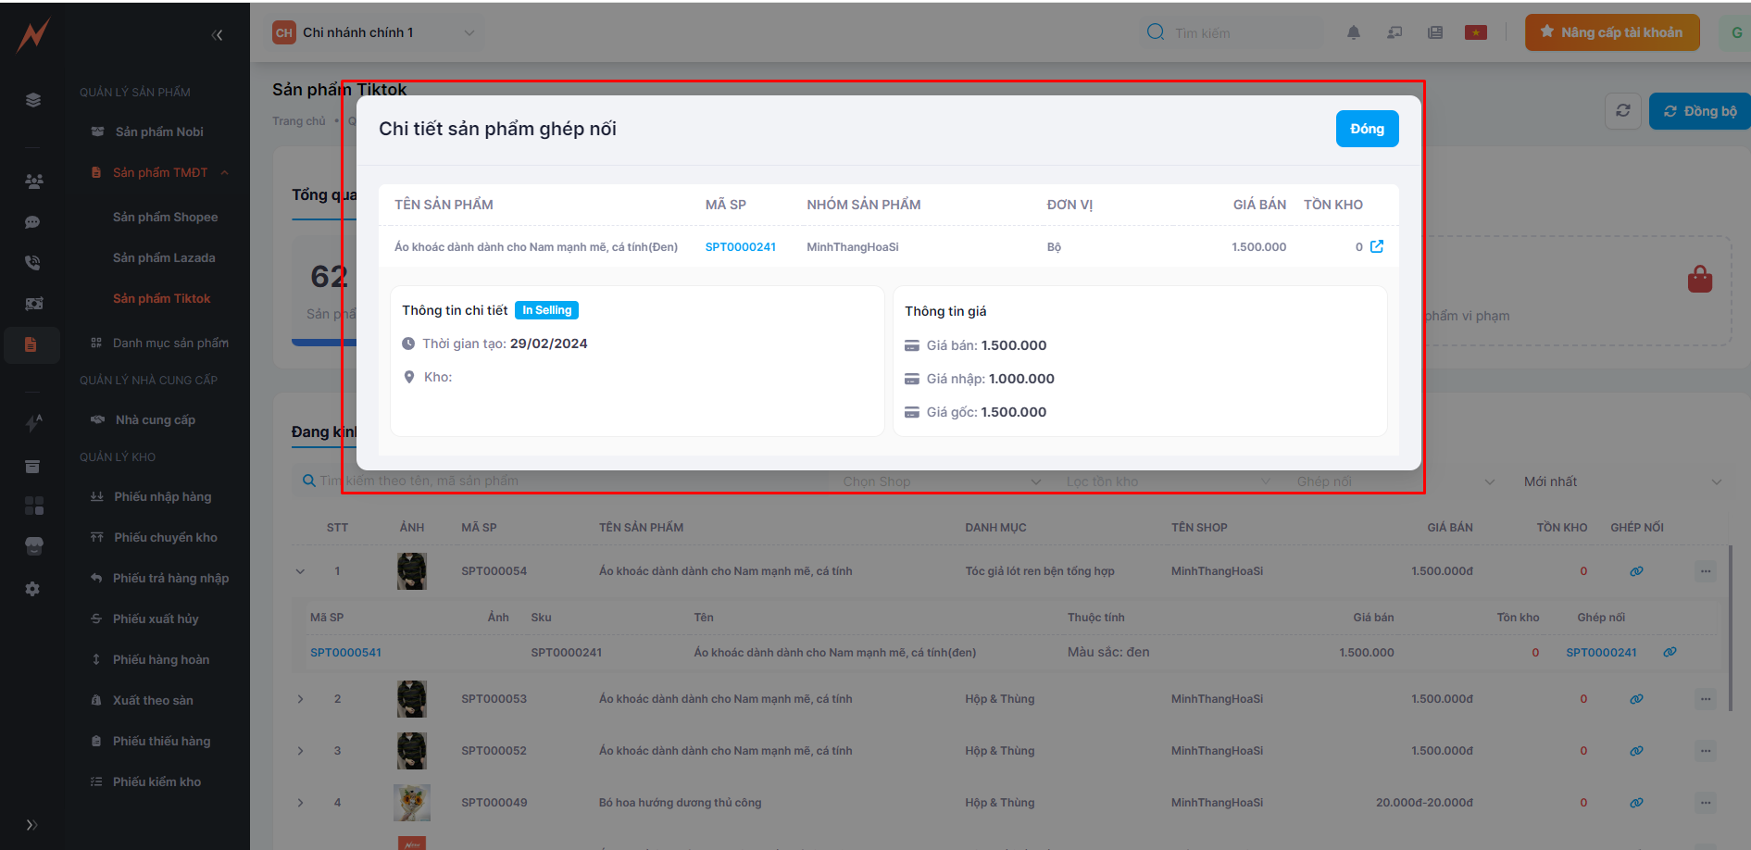Click the settings gear icon in left rail

coord(32,589)
